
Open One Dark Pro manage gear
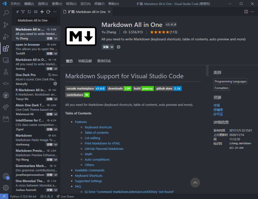click(55, 84)
